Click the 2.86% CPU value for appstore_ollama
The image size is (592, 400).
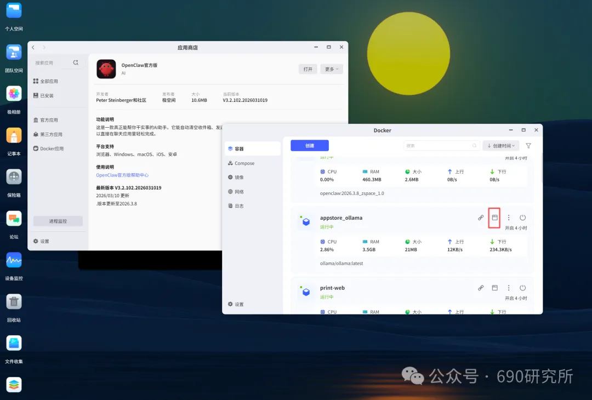click(x=327, y=250)
